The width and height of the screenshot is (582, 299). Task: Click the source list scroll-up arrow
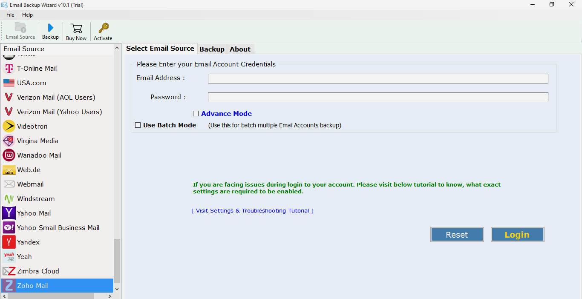[117, 48]
